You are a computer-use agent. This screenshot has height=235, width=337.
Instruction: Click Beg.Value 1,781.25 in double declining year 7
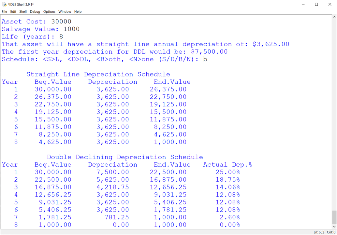click(x=55, y=217)
